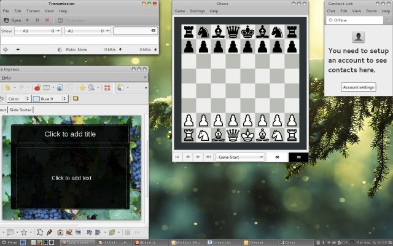The height and width of the screenshot is (246, 393).
Task: Open the Settings menu in Chess
Action: pyautogui.click(x=197, y=11)
